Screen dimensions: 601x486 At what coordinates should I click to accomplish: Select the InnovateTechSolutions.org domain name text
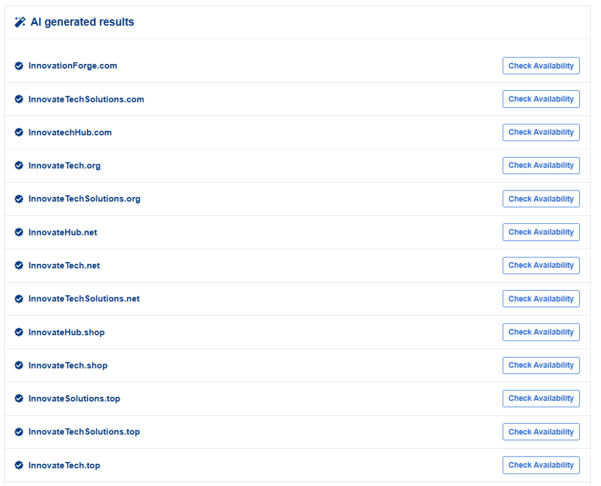[85, 199]
